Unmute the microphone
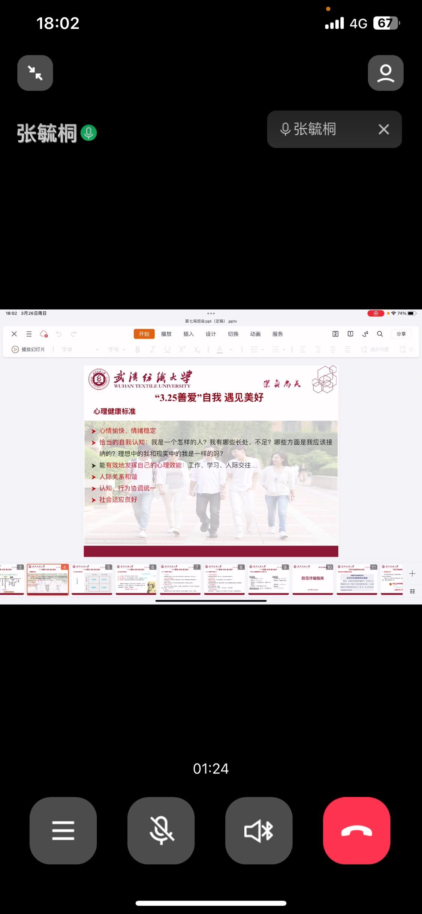Image resolution: width=422 pixels, height=914 pixels. [x=161, y=830]
